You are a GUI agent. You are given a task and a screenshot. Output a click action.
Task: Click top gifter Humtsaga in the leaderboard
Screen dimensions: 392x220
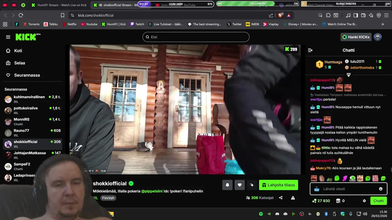pos(333,62)
